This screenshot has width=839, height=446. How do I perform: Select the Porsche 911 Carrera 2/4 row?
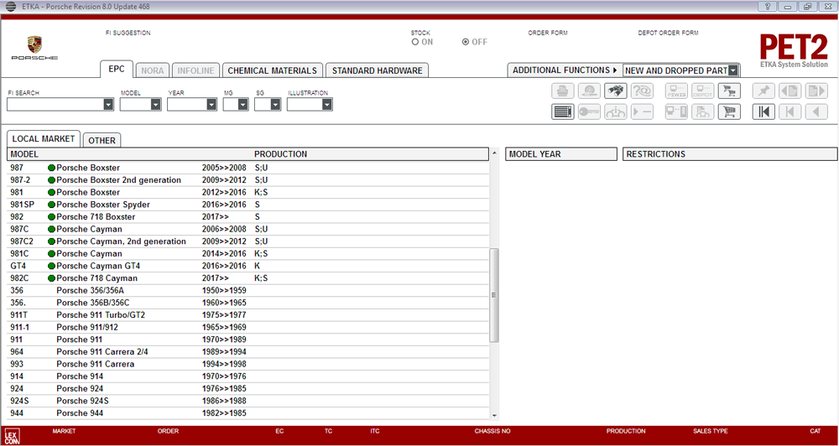(248, 352)
